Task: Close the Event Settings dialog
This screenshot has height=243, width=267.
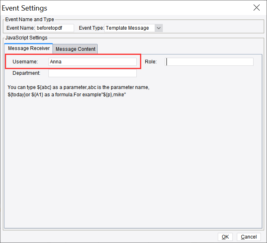Action: [256, 8]
